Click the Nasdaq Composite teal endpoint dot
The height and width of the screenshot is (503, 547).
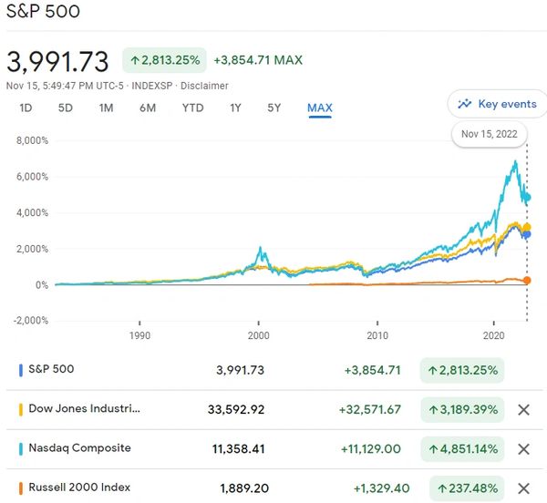526,198
